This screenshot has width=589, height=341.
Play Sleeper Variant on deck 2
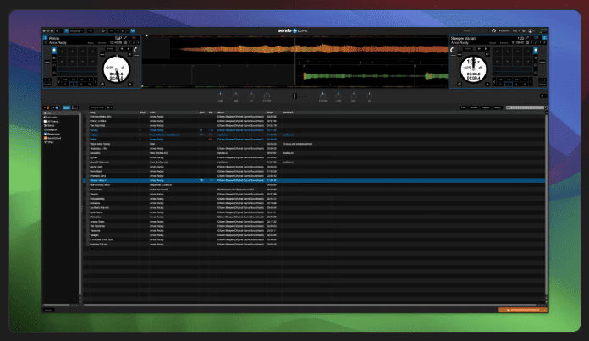[486, 49]
